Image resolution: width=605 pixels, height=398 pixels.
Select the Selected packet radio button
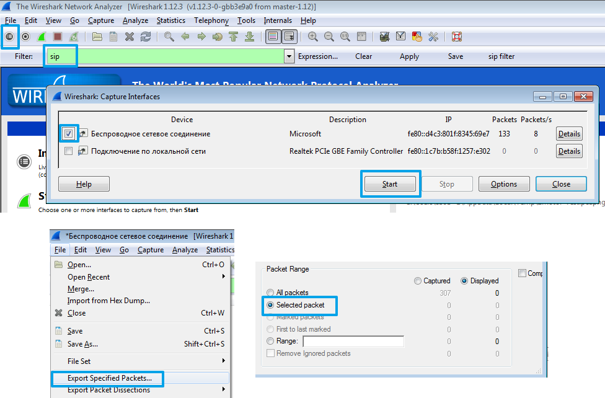click(270, 305)
